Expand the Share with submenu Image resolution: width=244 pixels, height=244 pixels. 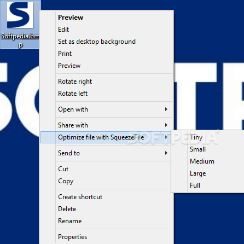click(107, 125)
